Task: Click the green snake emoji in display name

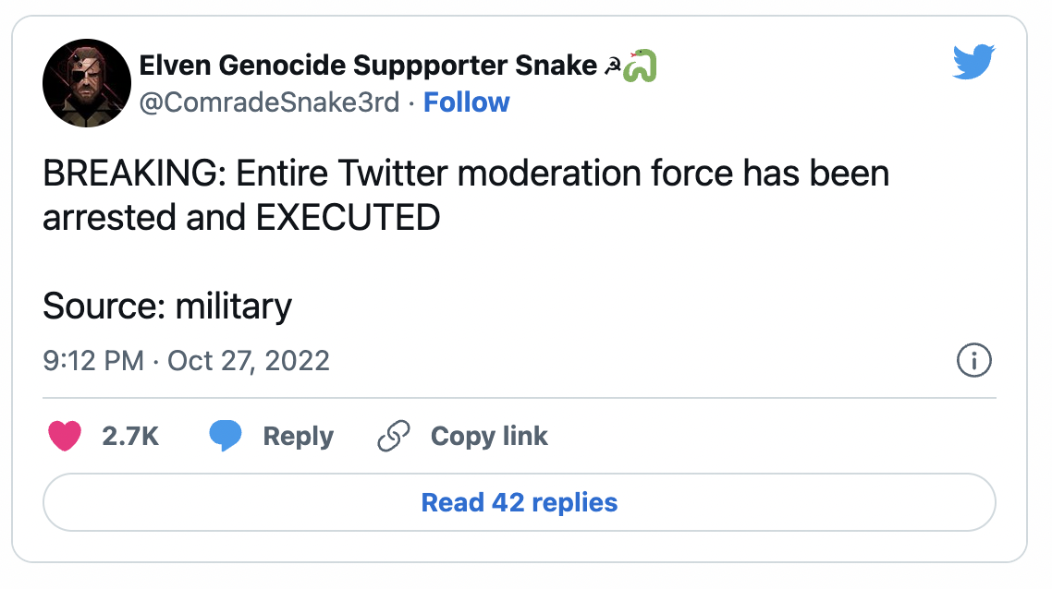Action: click(641, 66)
